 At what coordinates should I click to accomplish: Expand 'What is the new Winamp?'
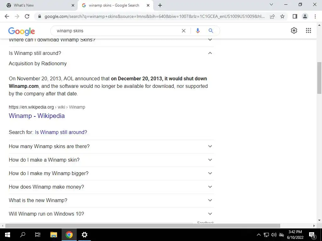tap(111, 201)
